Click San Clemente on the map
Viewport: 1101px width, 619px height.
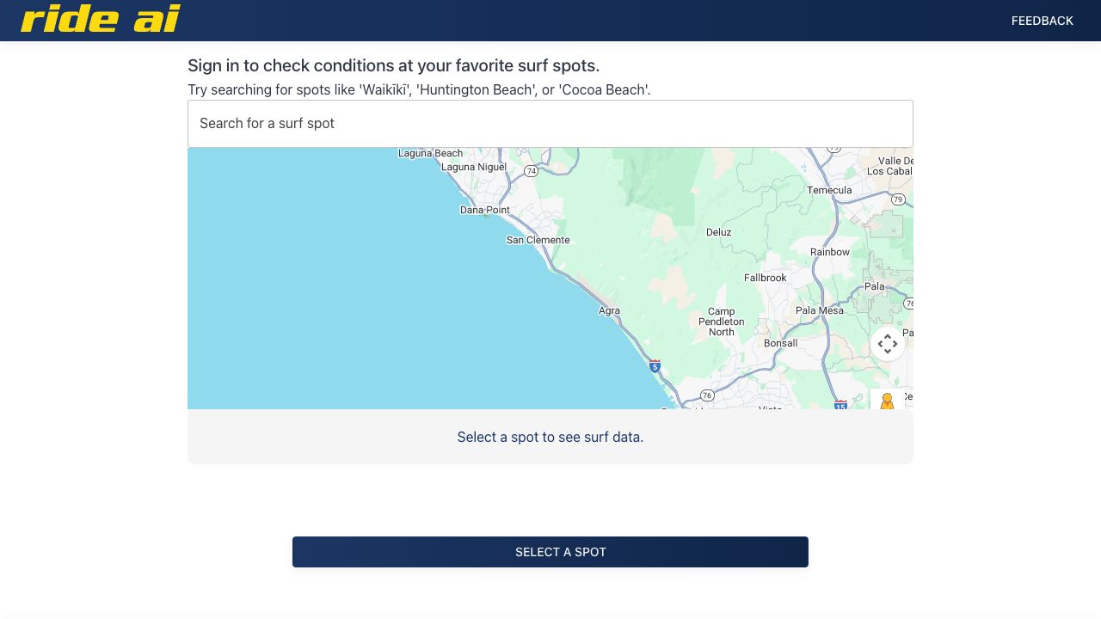coord(538,240)
